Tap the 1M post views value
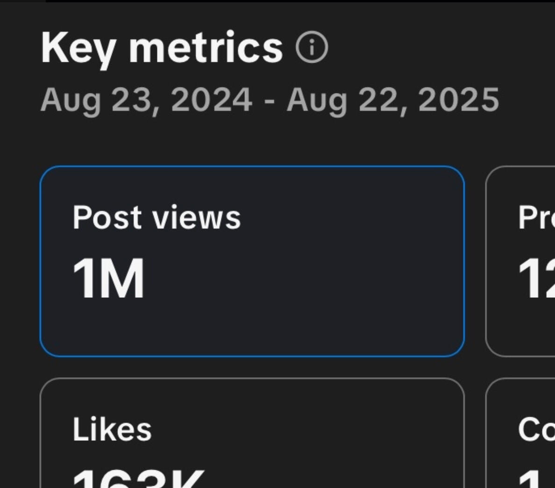This screenshot has width=555, height=488. [108, 279]
